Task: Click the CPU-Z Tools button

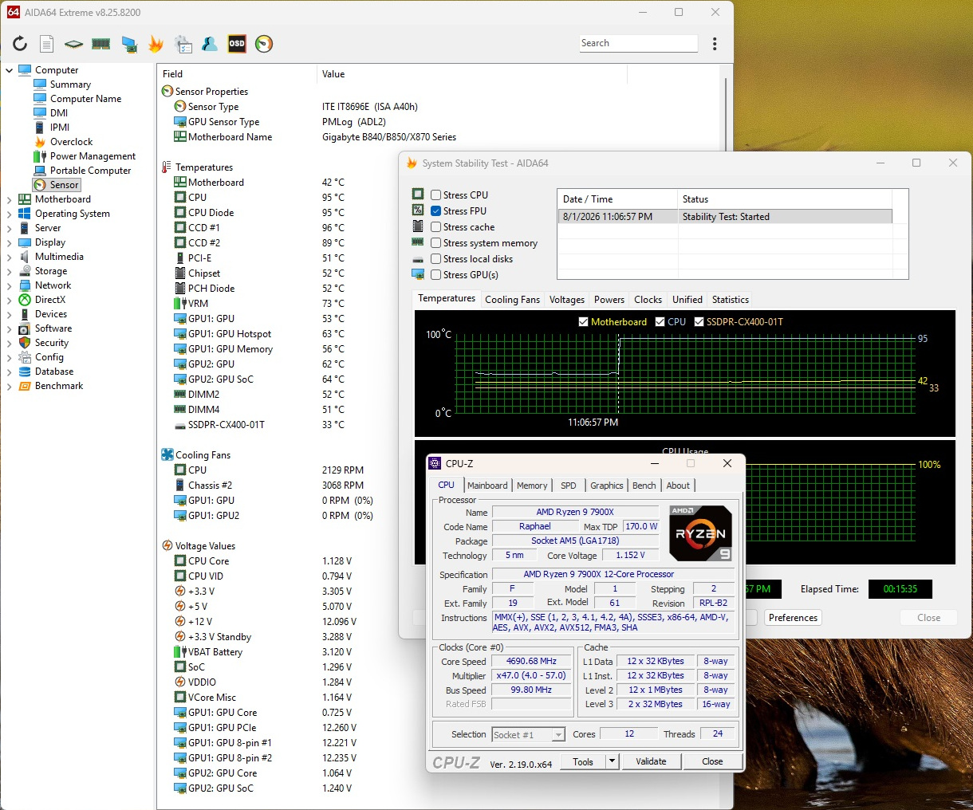Action: pyautogui.click(x=583, y=761)
